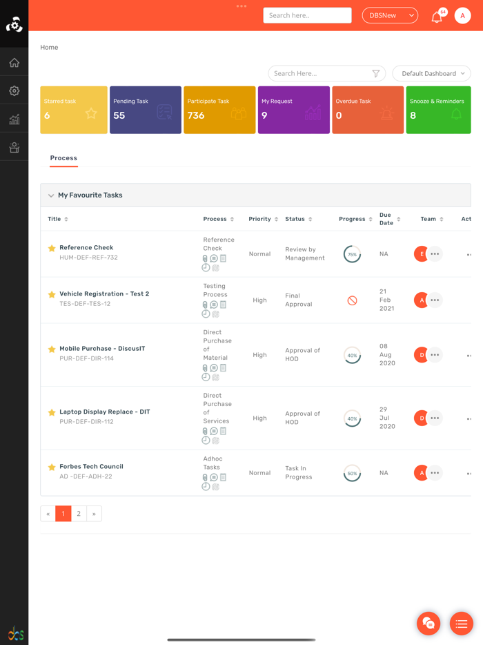Go to page 1 of tasks
The width and height of the screenshot is (483, 645).
click(x=63, y=513)
